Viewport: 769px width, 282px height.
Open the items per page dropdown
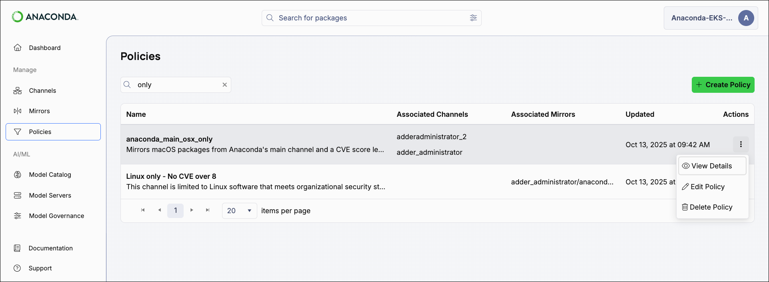pos(239,211)
